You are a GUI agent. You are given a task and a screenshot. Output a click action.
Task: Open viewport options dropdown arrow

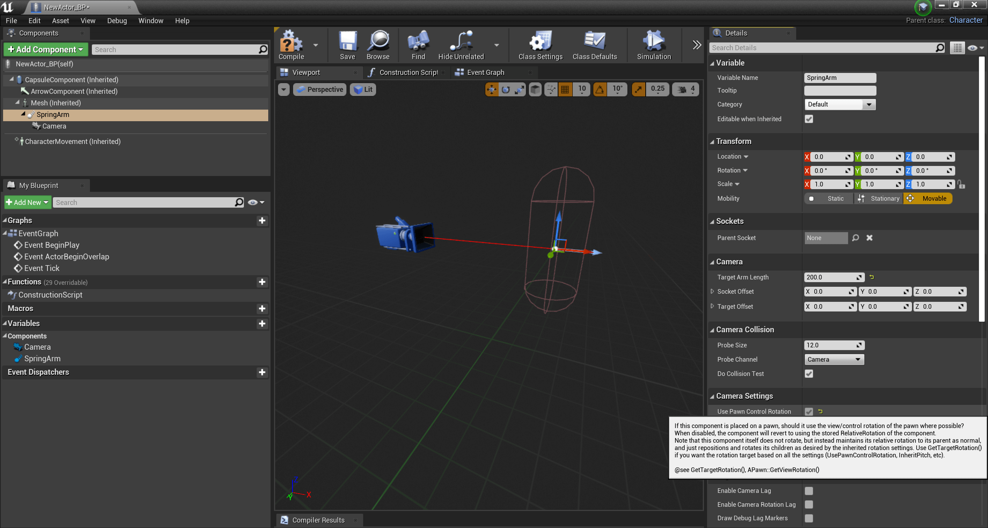pyautogui.click(x=284, y=90)
